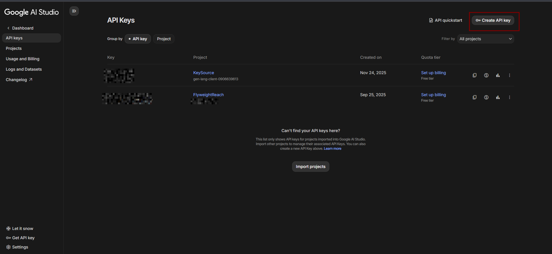552x254 pixels.
Task: Click the snowflake icon next to Let it snow
Action: pos(8,229)
